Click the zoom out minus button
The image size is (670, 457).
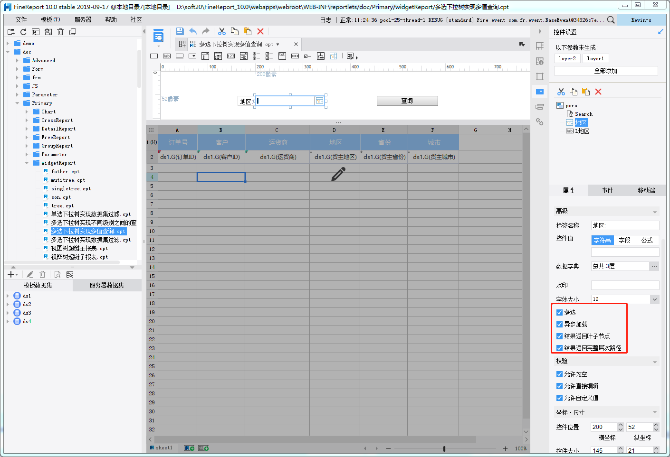point(389,448)
